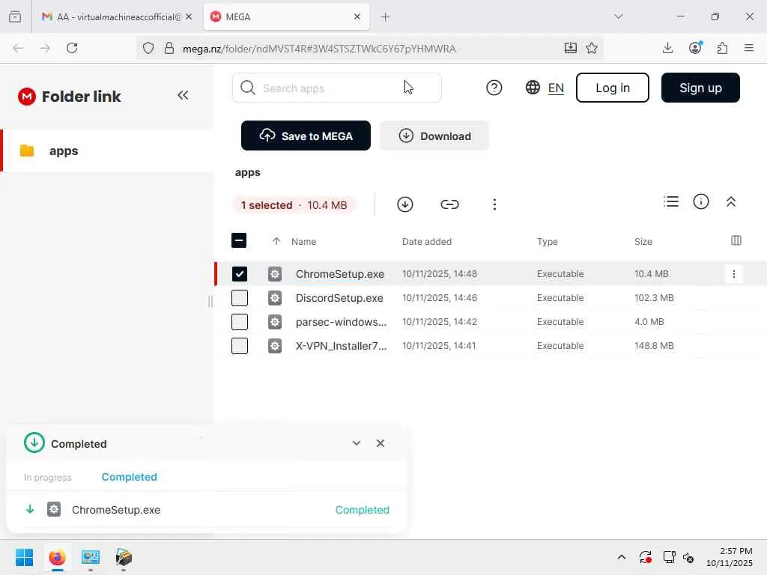Click the parsec-windows file icon

(x=275, y=322)
